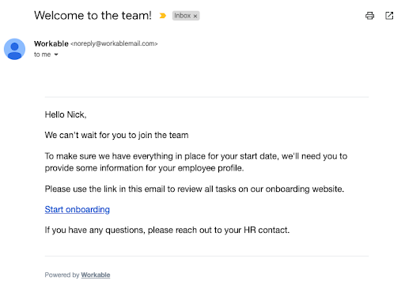
Task: Click the noreply@workablemail.com address
Action: (x=114, y=43)
